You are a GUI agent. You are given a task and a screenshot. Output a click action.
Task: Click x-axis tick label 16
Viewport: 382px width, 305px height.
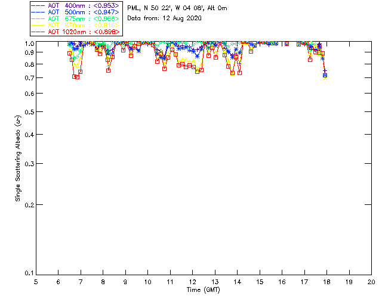click(x=282, y=282)
